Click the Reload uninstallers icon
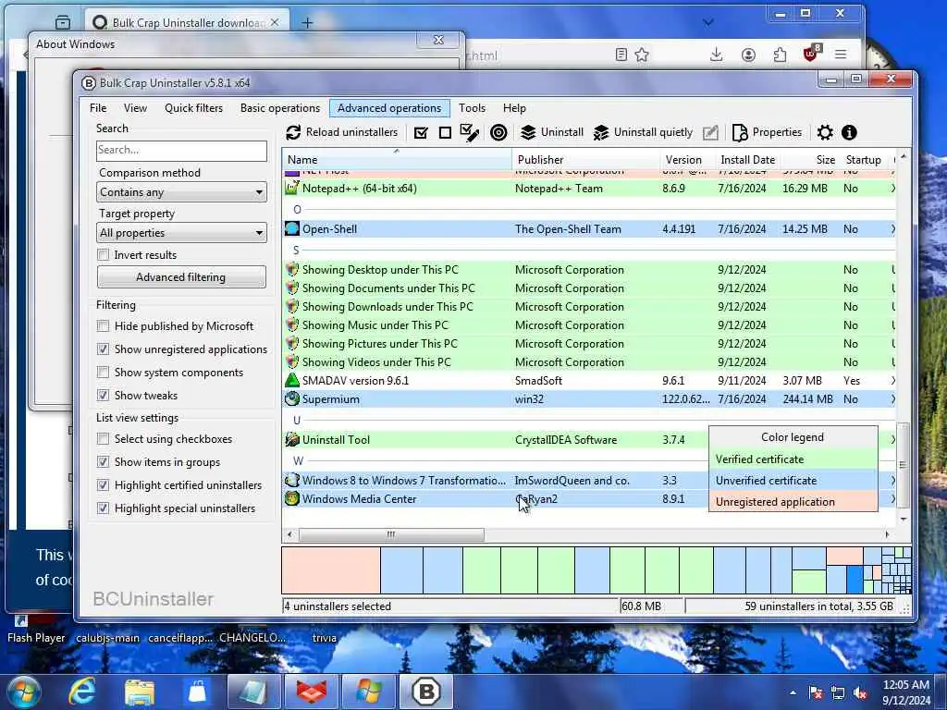The image size is (947, 710). click(x=293, y=132)
